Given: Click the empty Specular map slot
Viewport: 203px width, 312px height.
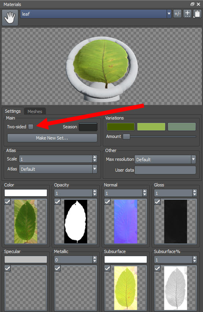Looking at the screenshot, I should tap(26, 288).
